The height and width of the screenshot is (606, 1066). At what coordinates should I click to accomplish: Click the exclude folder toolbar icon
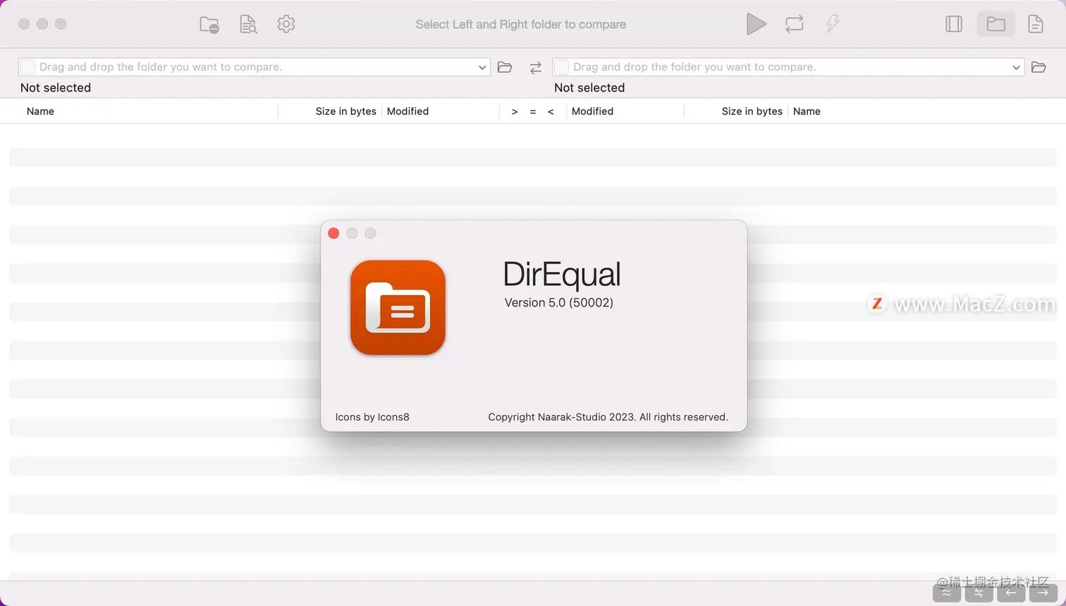coord(209,25)
